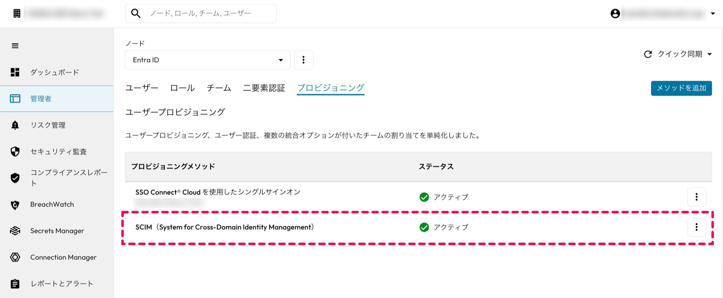The width and height of the screenshot is (723, 298).
Task: Click the account profile avatar icon
Action: tap(615, 13)
